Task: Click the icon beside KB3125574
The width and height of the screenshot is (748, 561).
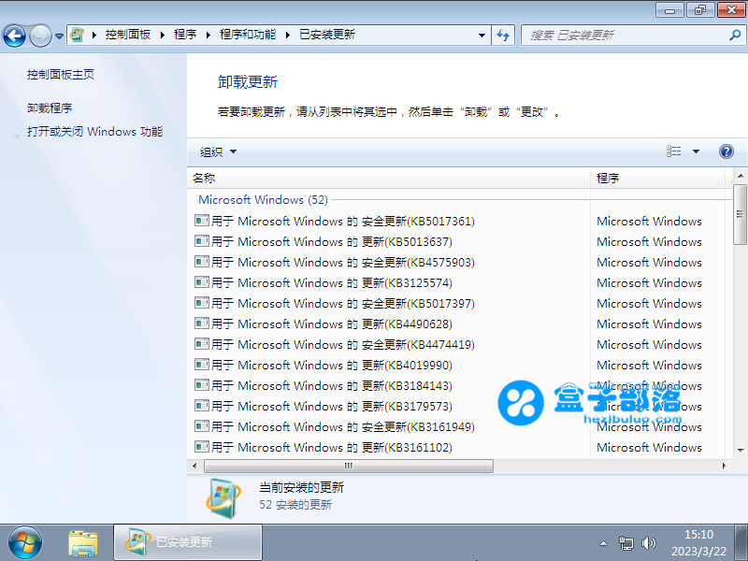Action: (202, 282)
